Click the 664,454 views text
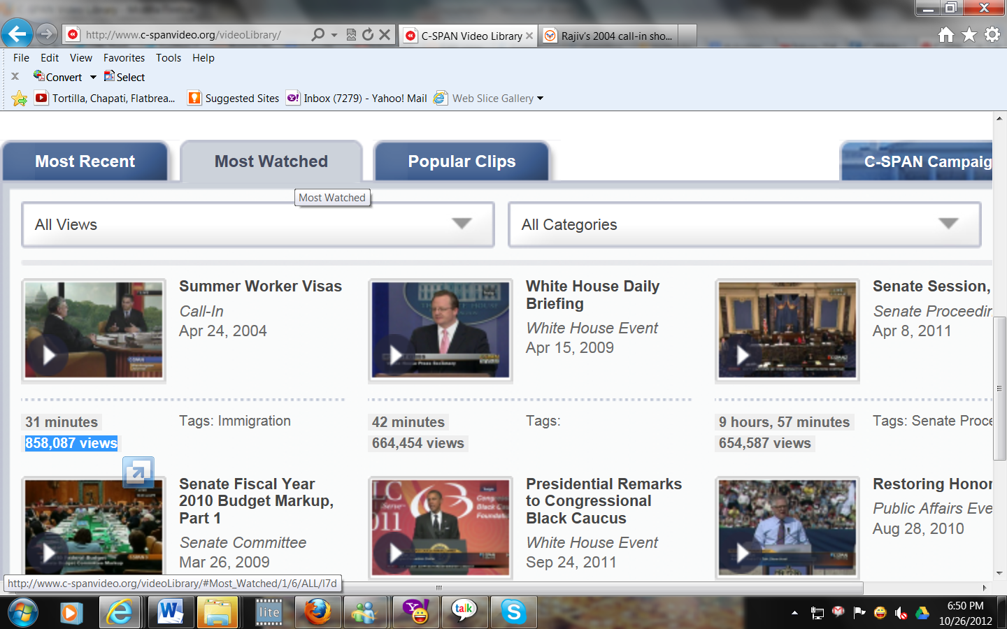The width and height of the screenshot is (1007, 629). click(418, 443)
